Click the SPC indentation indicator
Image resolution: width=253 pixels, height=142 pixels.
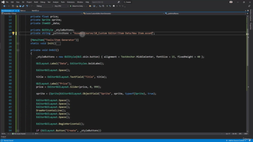click(x=240, y=134)
